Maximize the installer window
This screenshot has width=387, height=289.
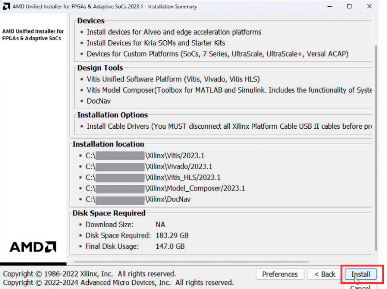(349, 7)
